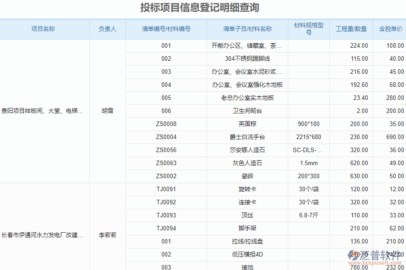Screen dimensions: 406x270
Task: Click the 含税单价 column header
Action: coord(388,29)
